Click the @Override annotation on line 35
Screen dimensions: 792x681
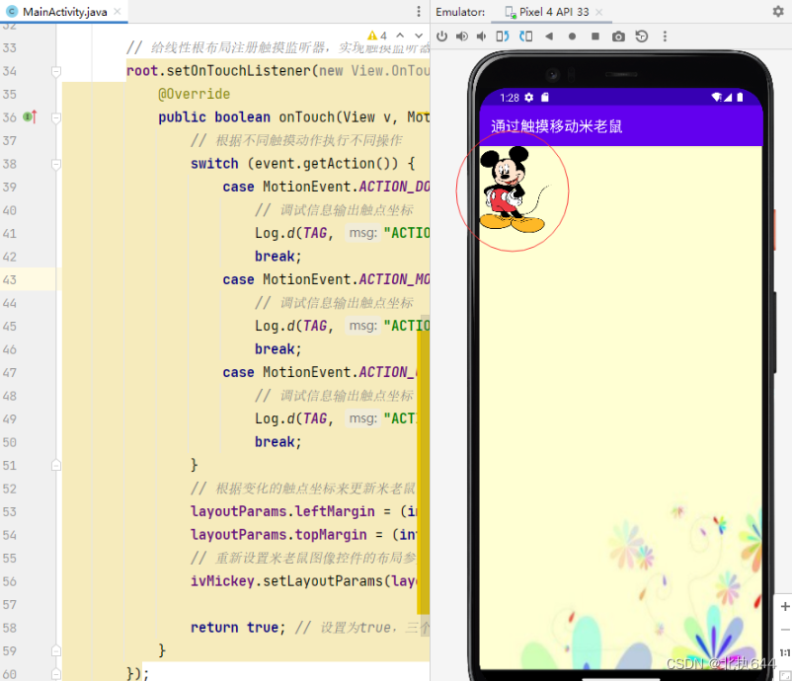(194, 94)
